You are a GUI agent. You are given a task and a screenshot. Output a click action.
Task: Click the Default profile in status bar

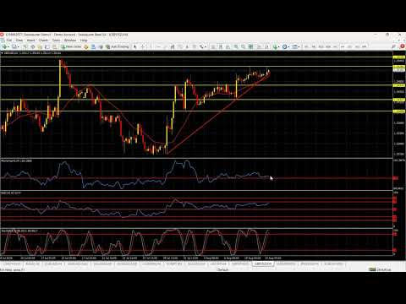(222, 269)
